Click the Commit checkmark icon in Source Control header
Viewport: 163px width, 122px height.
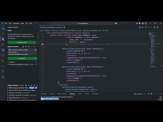pyautogui.click(x=32, y=46)
